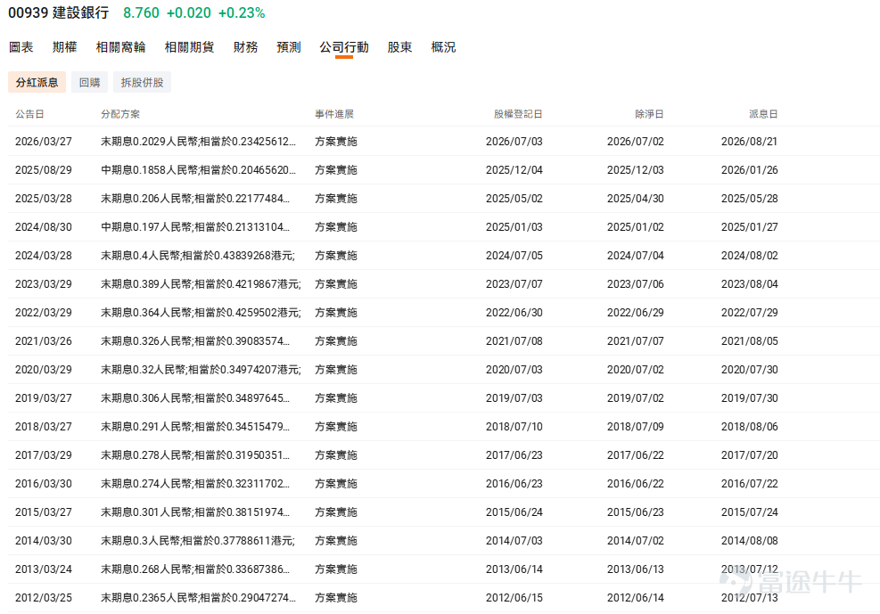Open the 相關窩輪 tab
The image size is (880, 614).
[120, 47]
